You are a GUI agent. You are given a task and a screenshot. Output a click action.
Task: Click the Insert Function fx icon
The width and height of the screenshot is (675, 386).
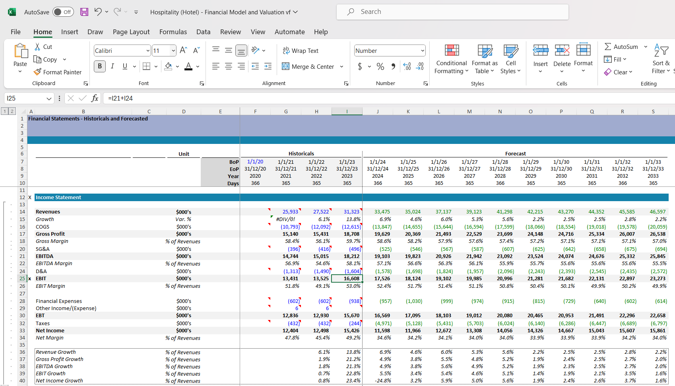[95, 98]
